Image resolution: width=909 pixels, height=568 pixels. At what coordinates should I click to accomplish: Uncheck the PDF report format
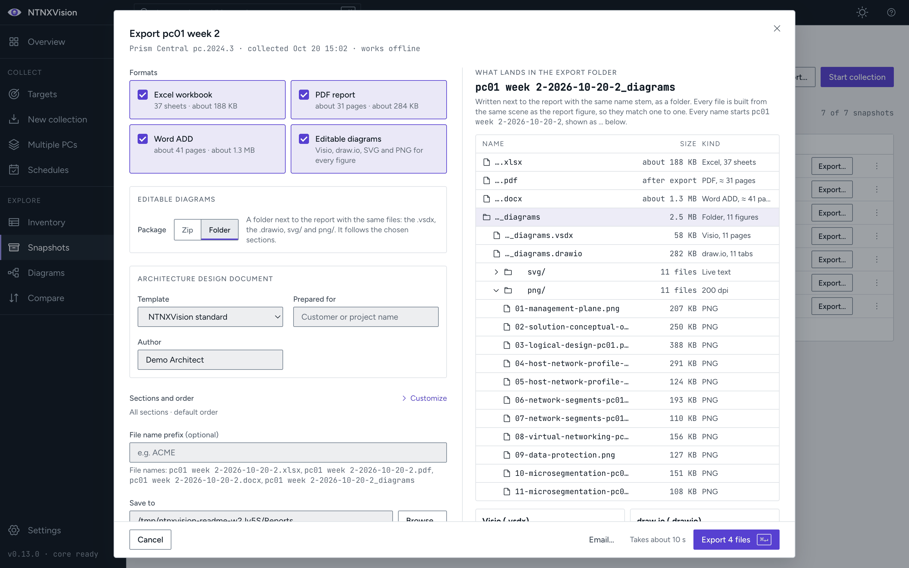pos(304,95)
